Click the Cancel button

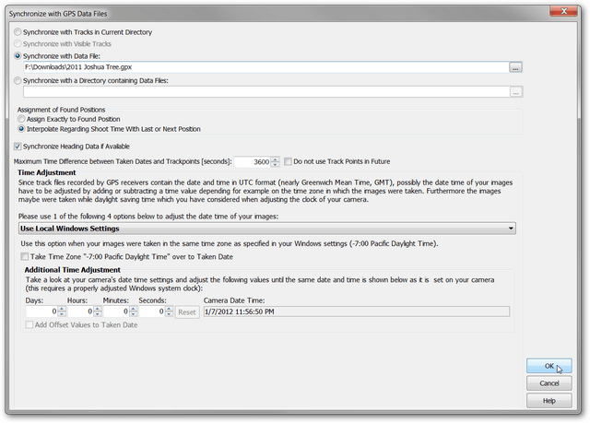(x=549, y=383)
